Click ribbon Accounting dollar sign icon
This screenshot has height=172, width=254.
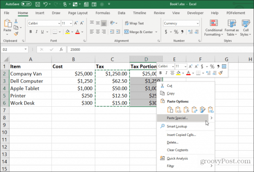click(x=166, y=32)
